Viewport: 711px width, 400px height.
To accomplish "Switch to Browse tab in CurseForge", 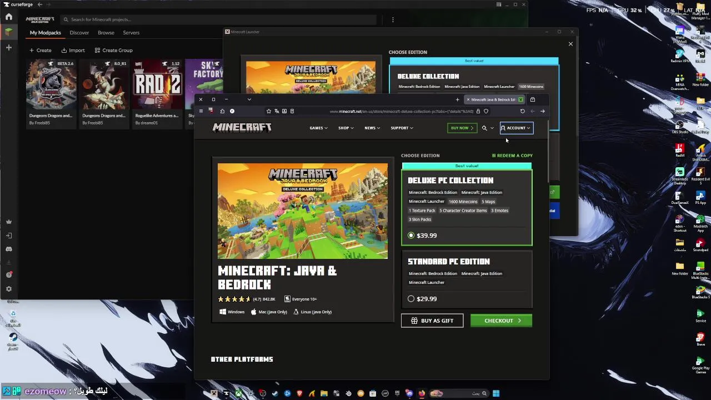I will (x=106, y=33).
